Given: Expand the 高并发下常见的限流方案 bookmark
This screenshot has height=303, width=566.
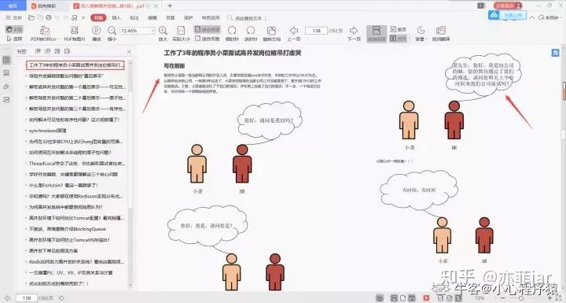Looking at the screenshot, I should tap(26, 250).
